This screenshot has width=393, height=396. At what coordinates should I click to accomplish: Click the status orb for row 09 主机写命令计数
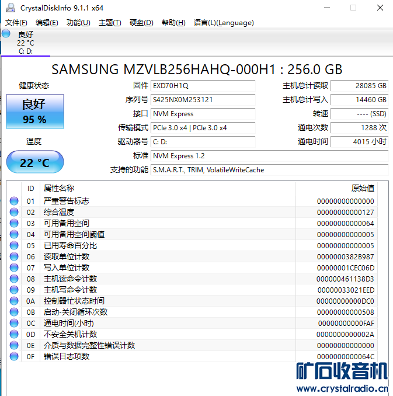(14, 290)
